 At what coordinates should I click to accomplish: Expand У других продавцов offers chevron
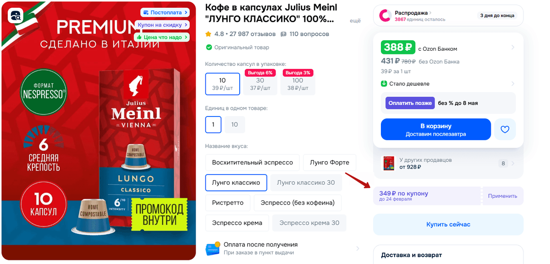coord(513,164)
